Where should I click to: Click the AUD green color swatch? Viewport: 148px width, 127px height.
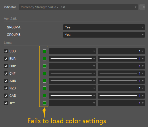45,81
